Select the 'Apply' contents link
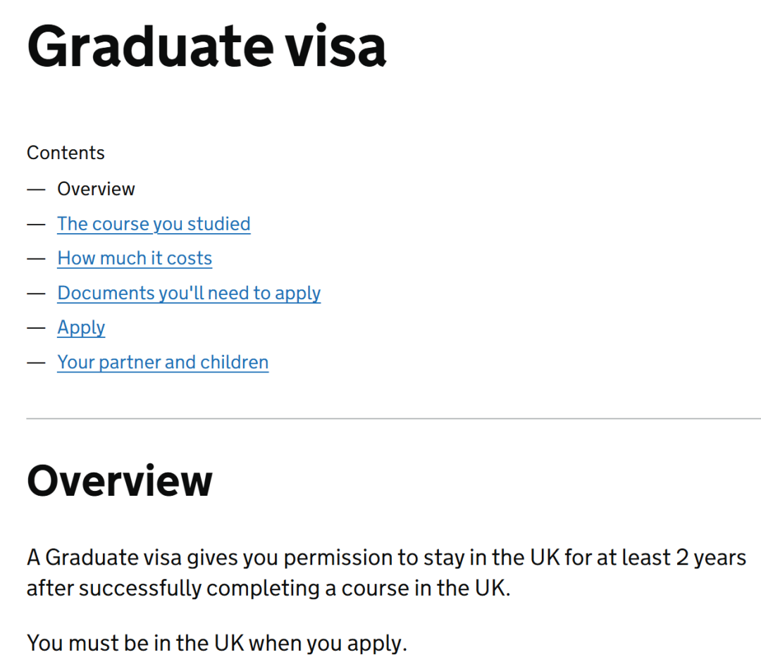 point(81,328)
